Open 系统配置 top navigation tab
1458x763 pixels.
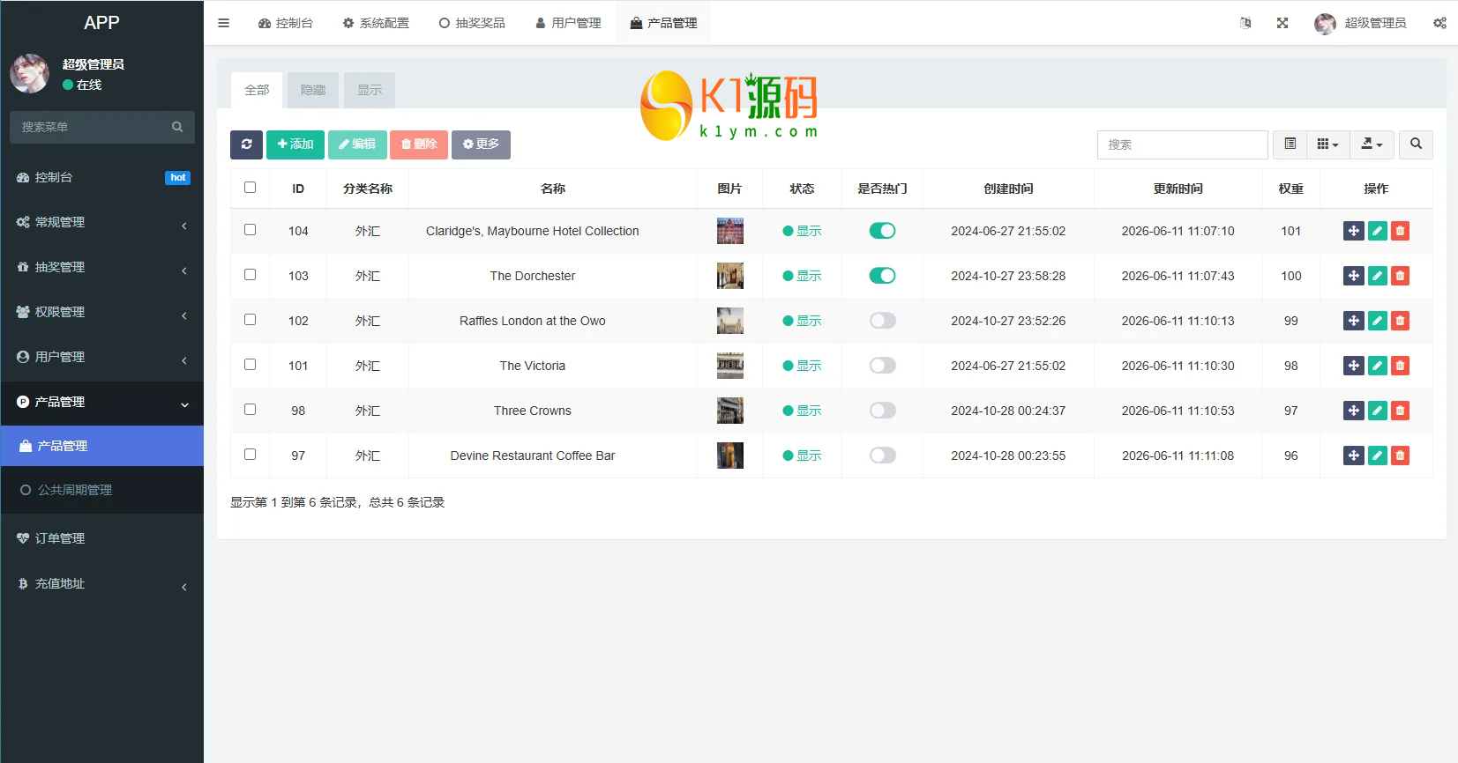point(376,23)
